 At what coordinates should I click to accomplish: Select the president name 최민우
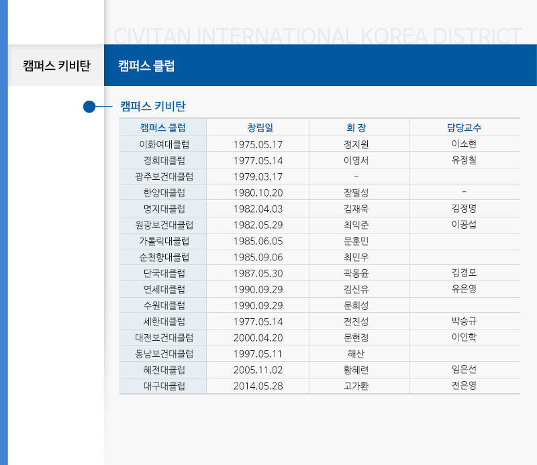(356, 257)
